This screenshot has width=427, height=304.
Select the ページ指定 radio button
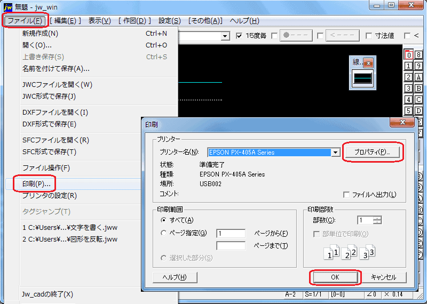[163, 233]
